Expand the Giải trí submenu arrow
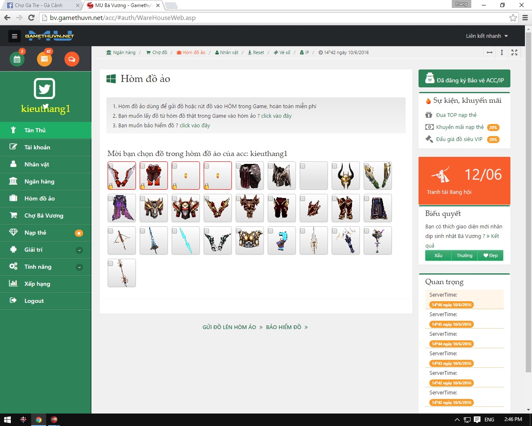The height and width of the screenshot is (426, 532). [79, 250]
